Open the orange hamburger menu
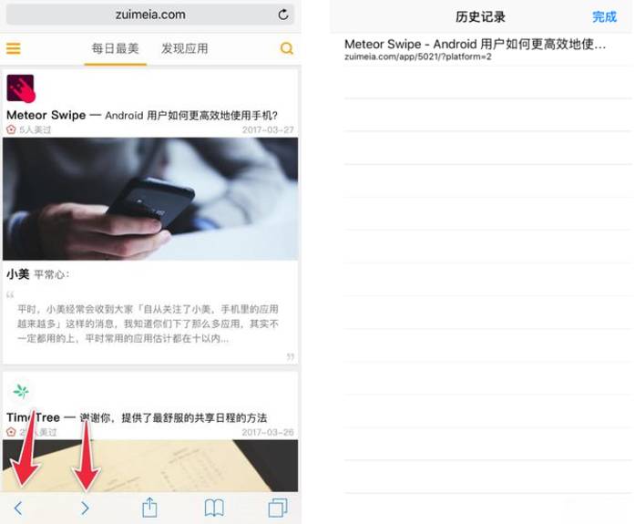 click(14, 48)
